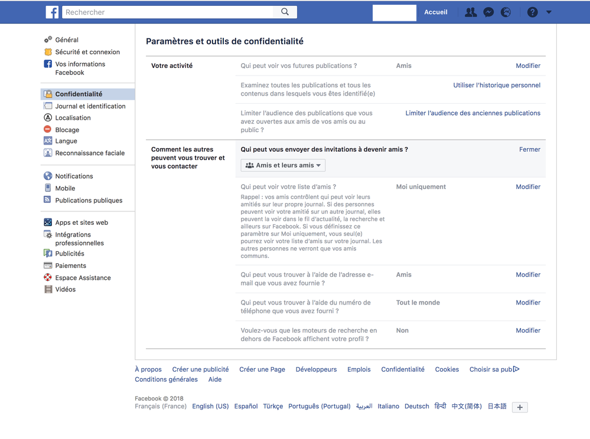Open Général settings section
590x439 pixels.
[67, 40]
